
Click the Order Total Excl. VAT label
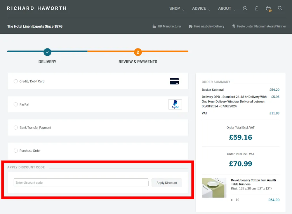click(x=240, y=128)
